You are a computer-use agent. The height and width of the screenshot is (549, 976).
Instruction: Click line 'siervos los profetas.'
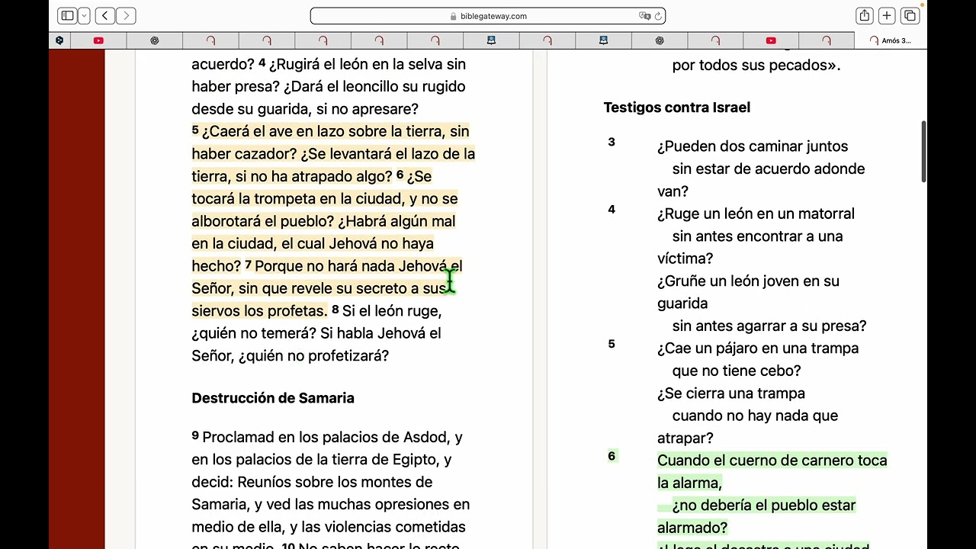pos(259,311)
